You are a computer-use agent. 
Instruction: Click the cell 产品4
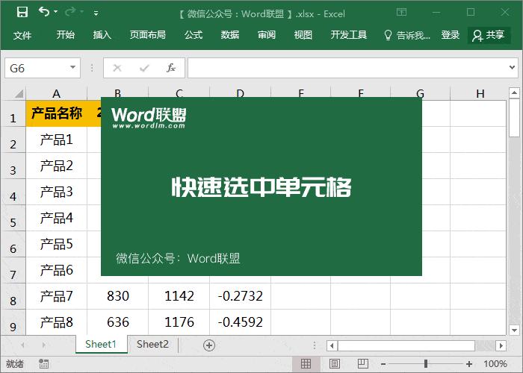56,218
